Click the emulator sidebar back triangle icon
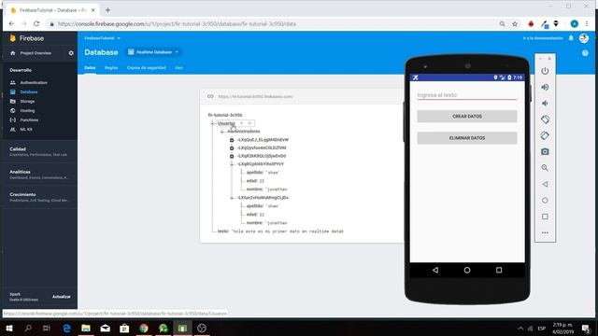Viewport: 598px width, 336px height. [545, 184]
